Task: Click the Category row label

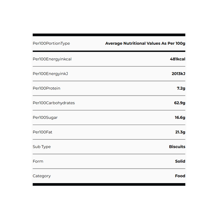Action: coord(42,176)
